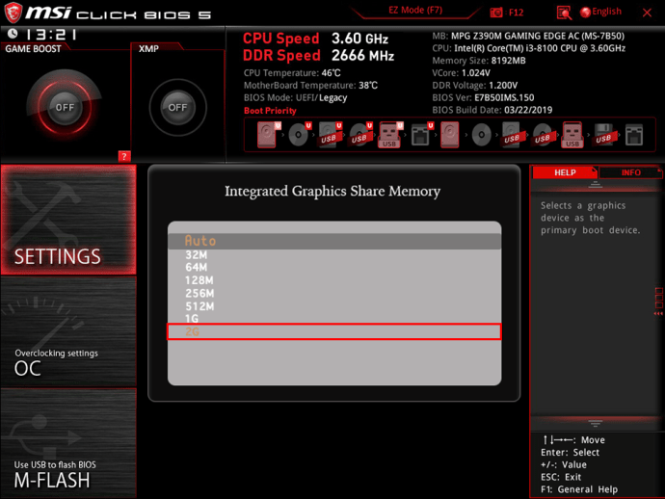This screenshot has height=499, width=665.
Task: Select the legacy USB key boot icon
Action: point(572,135)
